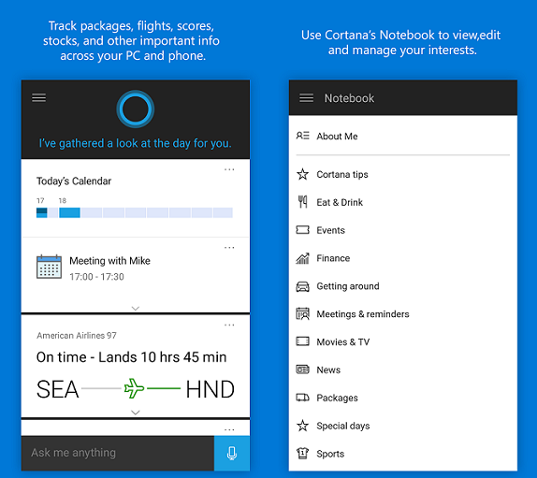Open more options on American Airlines flight card
The image size is (537, 478).
coord(229,325)
